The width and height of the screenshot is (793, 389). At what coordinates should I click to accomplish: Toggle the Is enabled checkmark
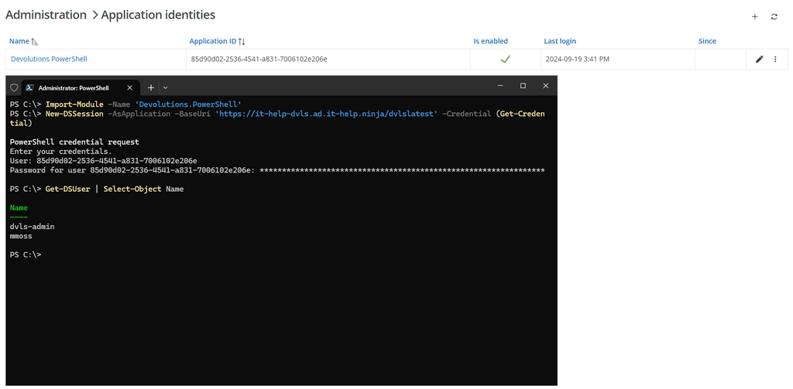505,59
